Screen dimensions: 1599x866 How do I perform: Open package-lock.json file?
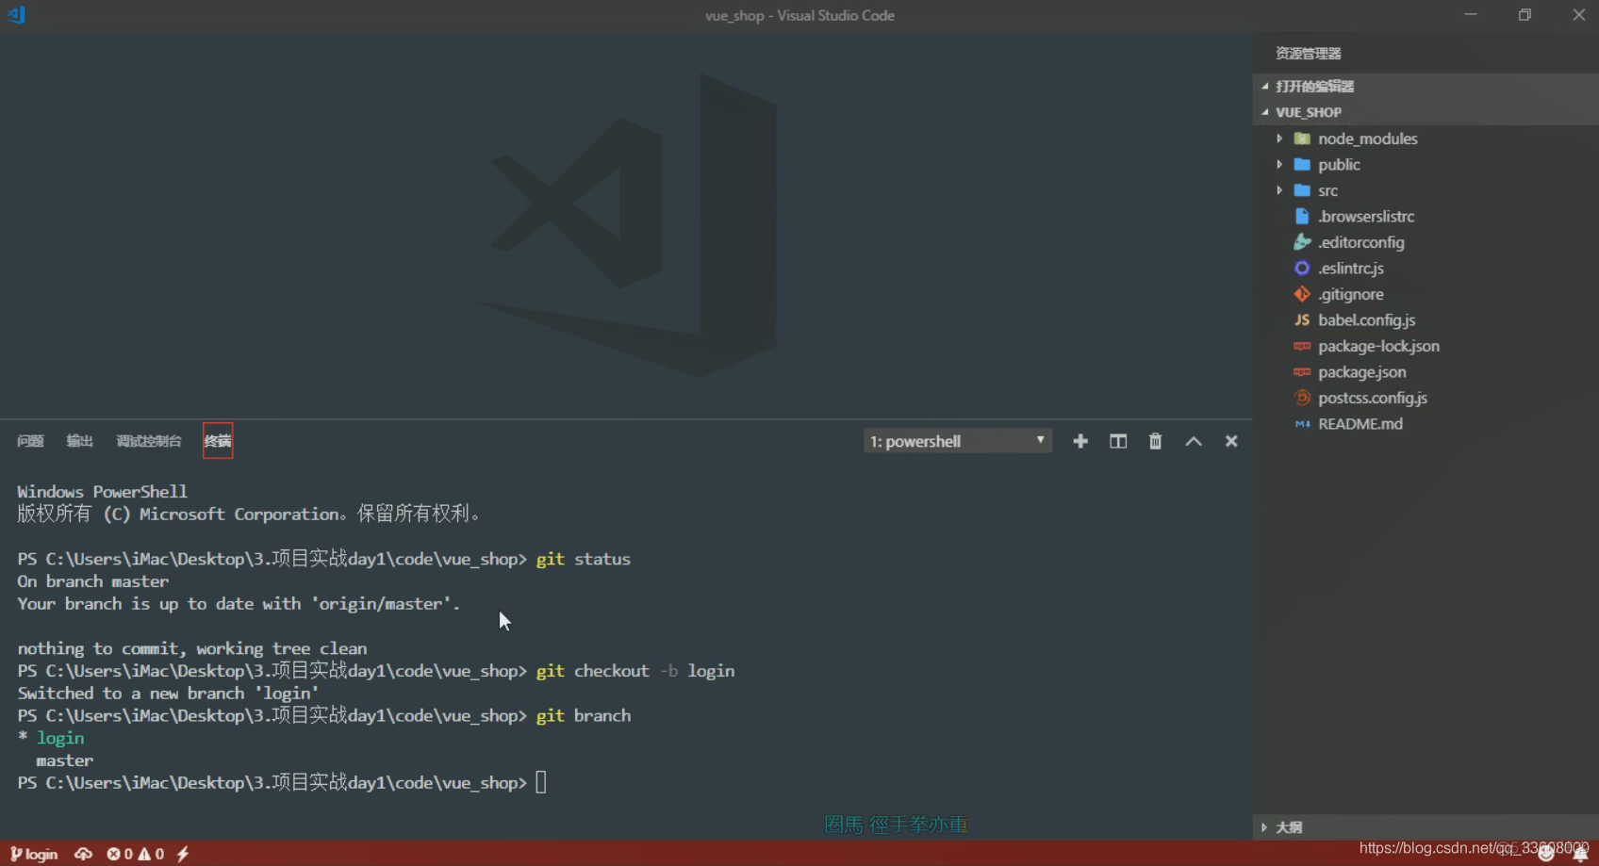(1378, 346)
